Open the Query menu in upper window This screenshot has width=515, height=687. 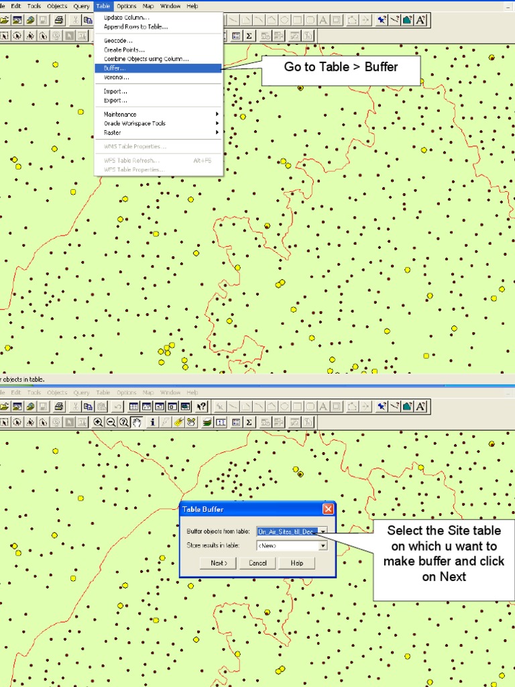point(81,6)
